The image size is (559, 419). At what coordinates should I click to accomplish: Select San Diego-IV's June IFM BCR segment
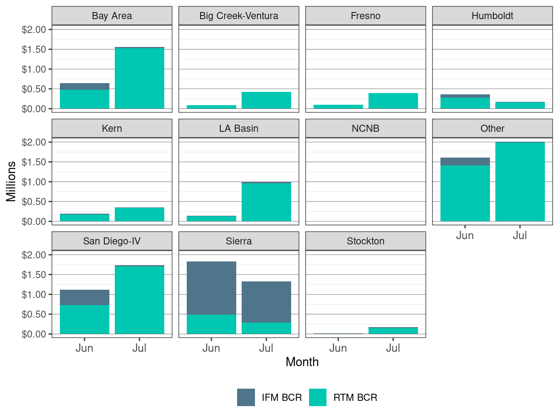84,298
